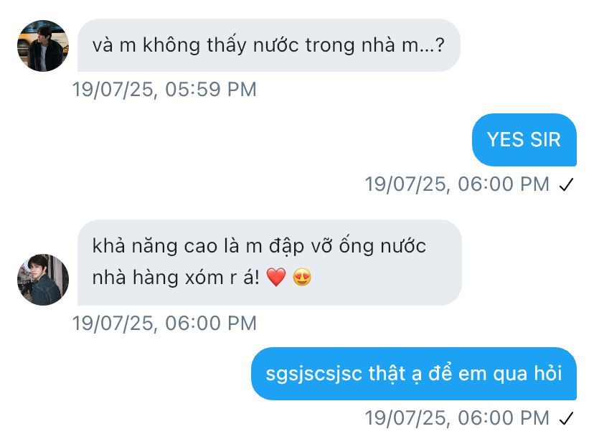This screenshot has width=594, height=439.
Task: Click the sent checkmark under YES SIR
Action: (x=566, y=185)
